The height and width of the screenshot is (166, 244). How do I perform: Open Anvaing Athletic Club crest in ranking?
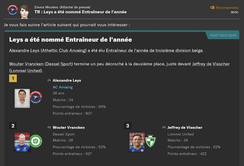click(36, 97)
